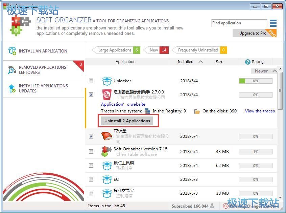The width and height of the screenshot is (286, 213).
Task: Click the 捷利交易宝 box icon
Action: point(107,193)
